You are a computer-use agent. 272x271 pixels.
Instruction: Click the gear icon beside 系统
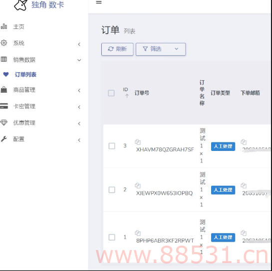click(4, 43)
